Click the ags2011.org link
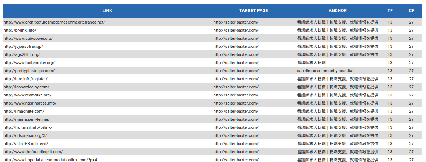The height and width of the screenshot is (162, 426). 21,54
